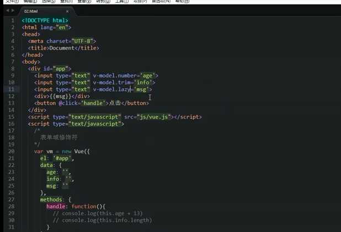Screen dimensions: 341x232
Task: Click the @click attribute on the button
Action: [68, 103]
